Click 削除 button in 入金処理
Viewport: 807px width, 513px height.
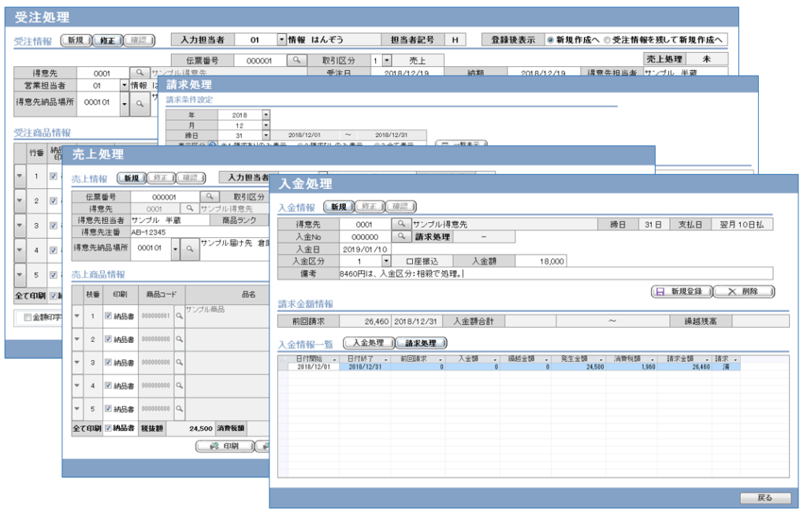pyautogui.click(x=744, y=292)
